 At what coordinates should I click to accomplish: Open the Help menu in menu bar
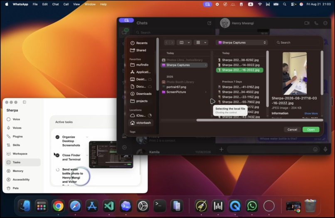[103, 4]
